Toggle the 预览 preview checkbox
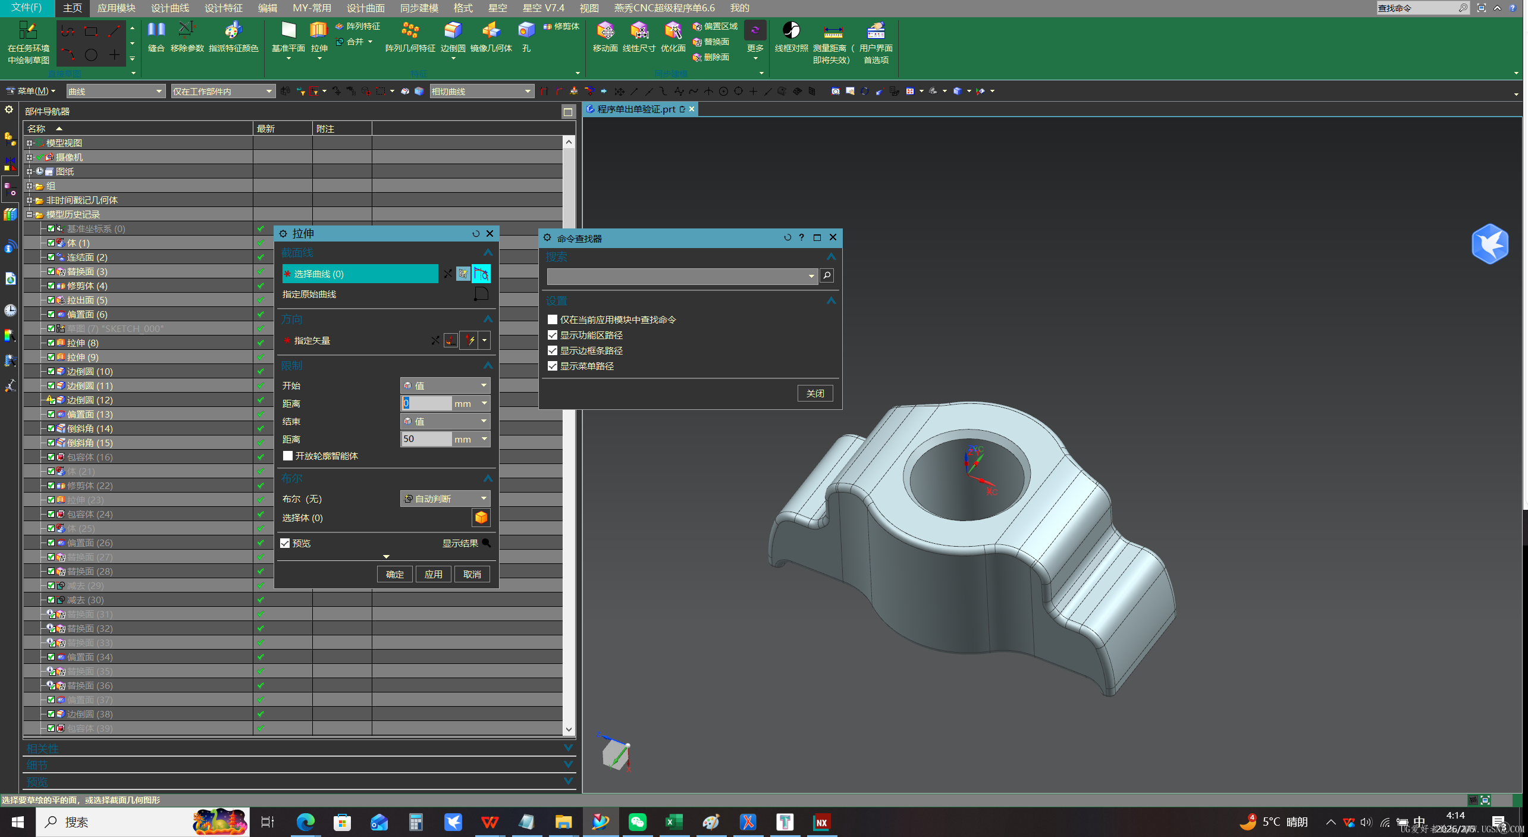Screen dimensions: 1528x837 pyautogui.click(x=285, y=543)
